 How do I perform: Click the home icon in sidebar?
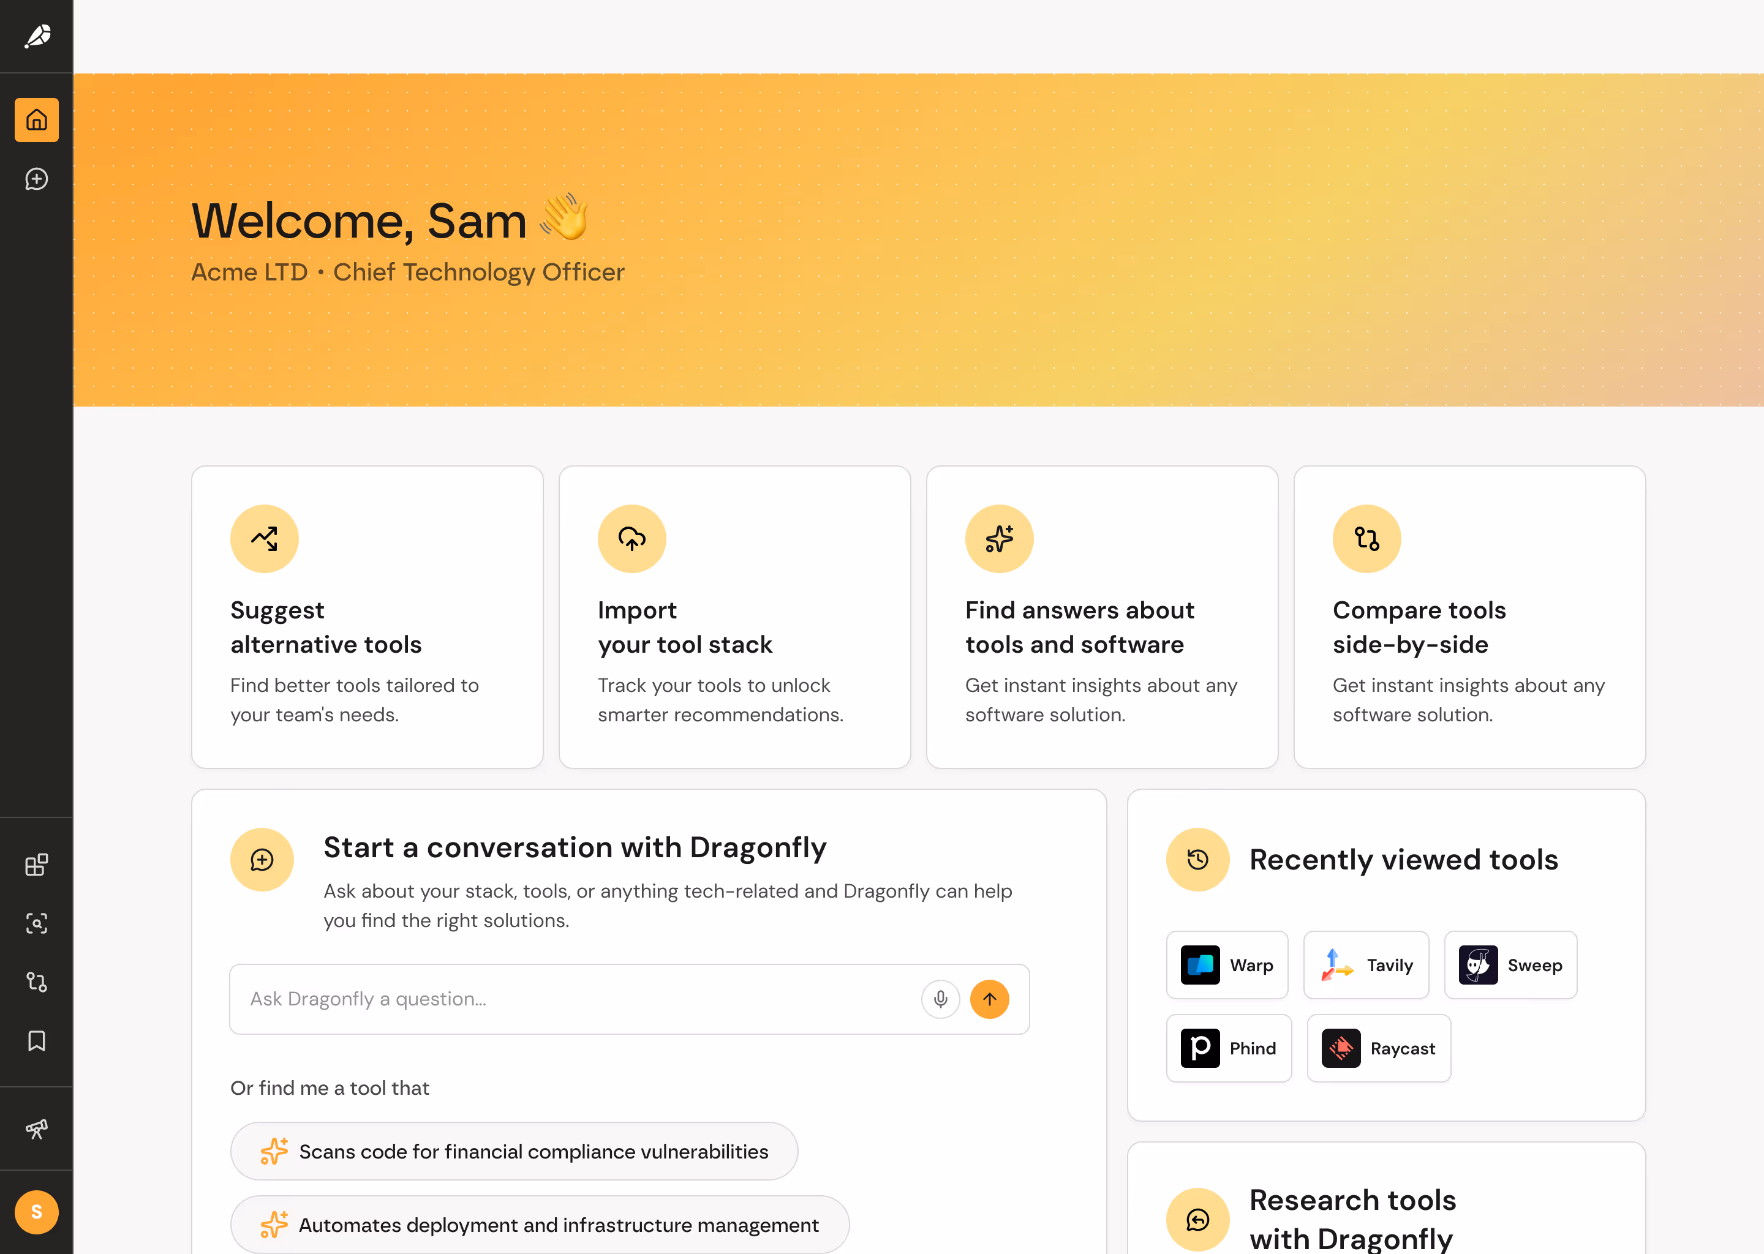36,119
